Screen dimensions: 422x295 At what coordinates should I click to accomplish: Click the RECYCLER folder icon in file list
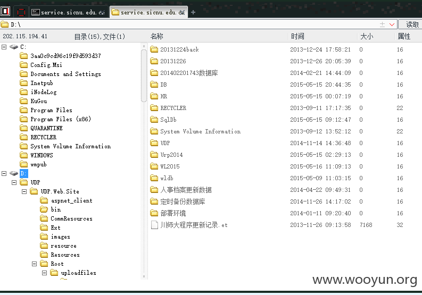click(x=154, y=108)
